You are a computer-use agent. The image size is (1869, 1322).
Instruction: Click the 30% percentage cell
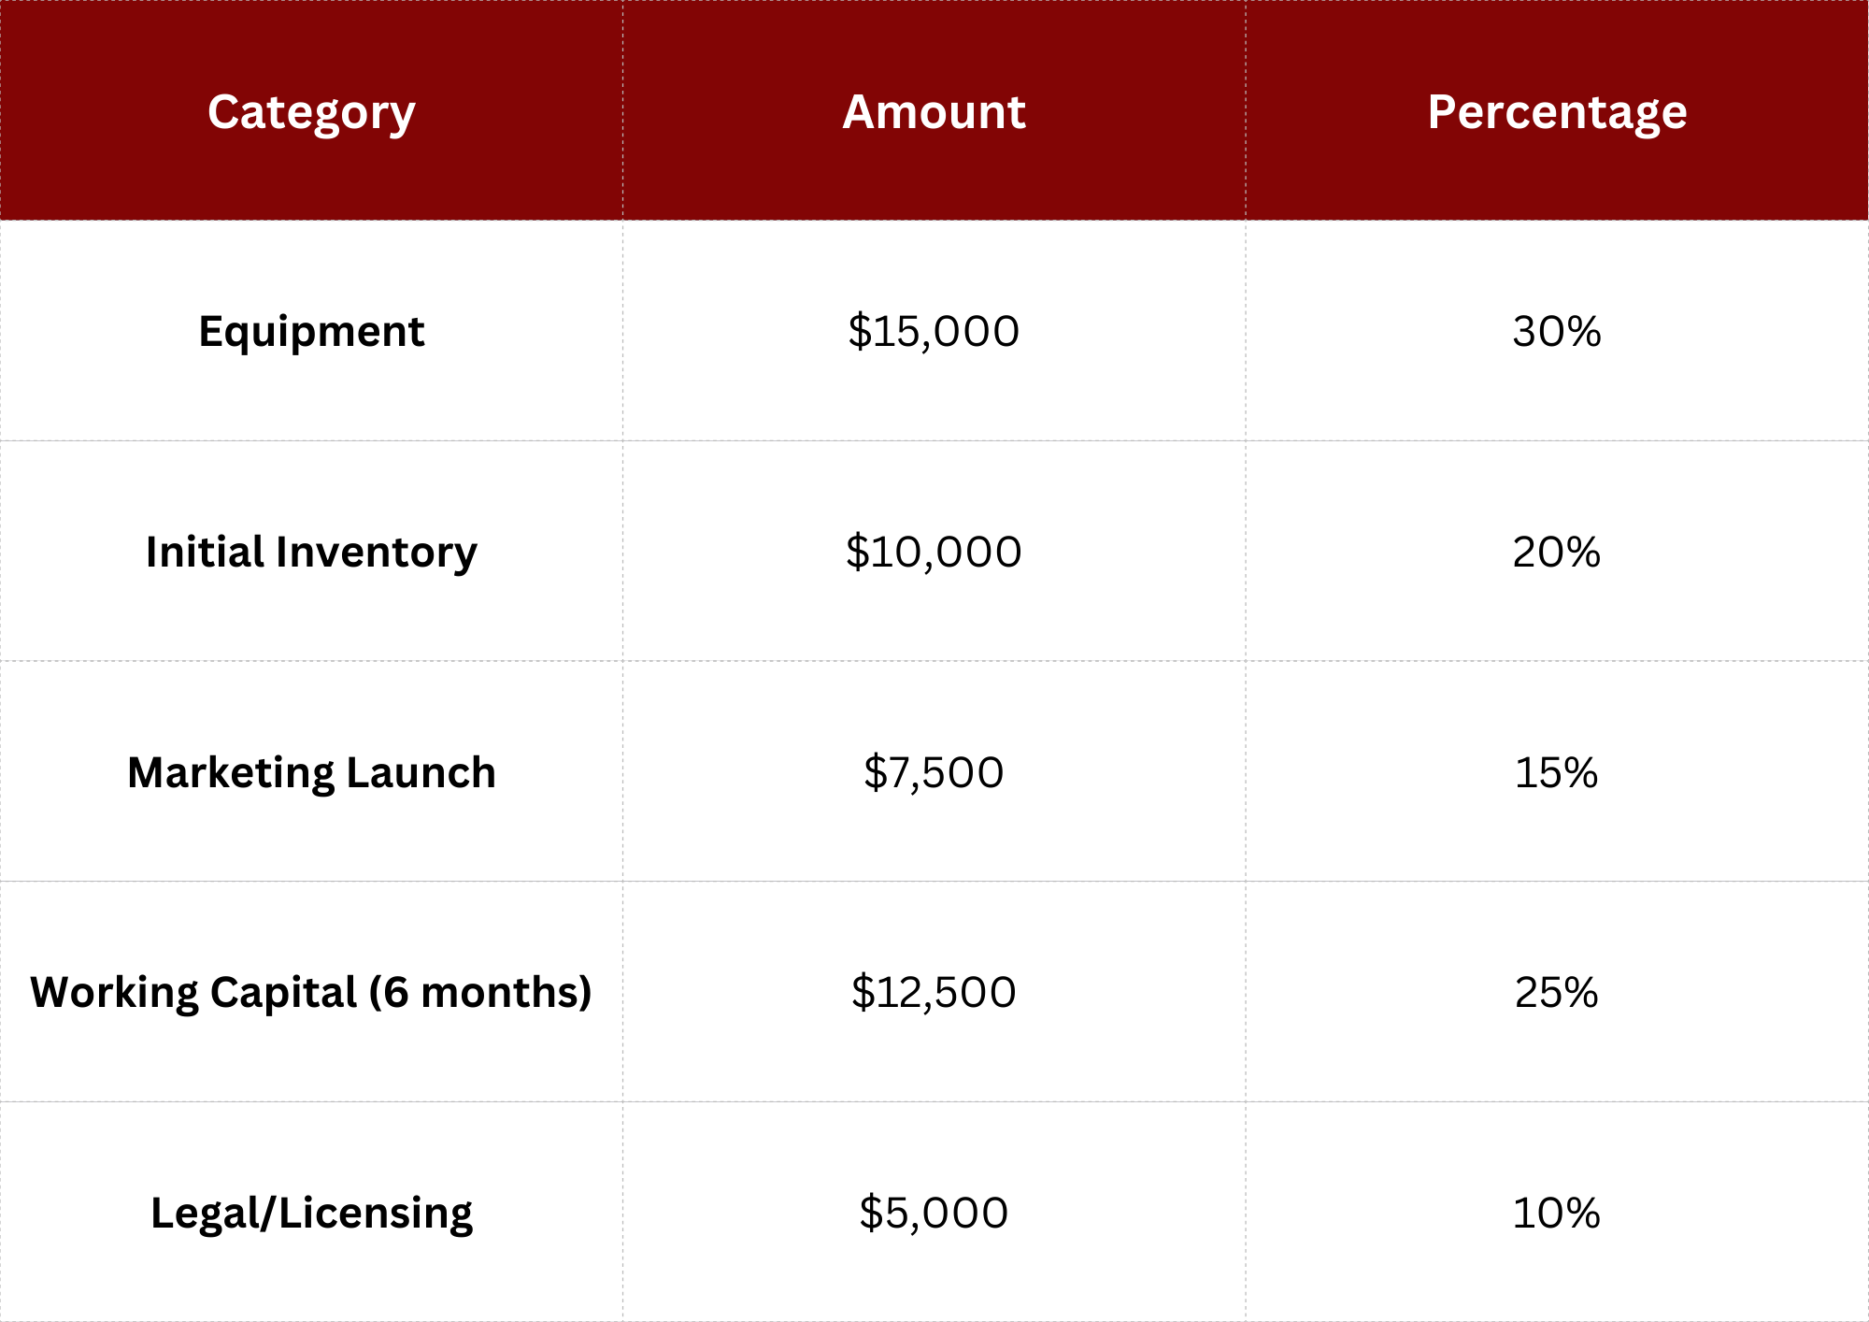(x=1557, y=331)
